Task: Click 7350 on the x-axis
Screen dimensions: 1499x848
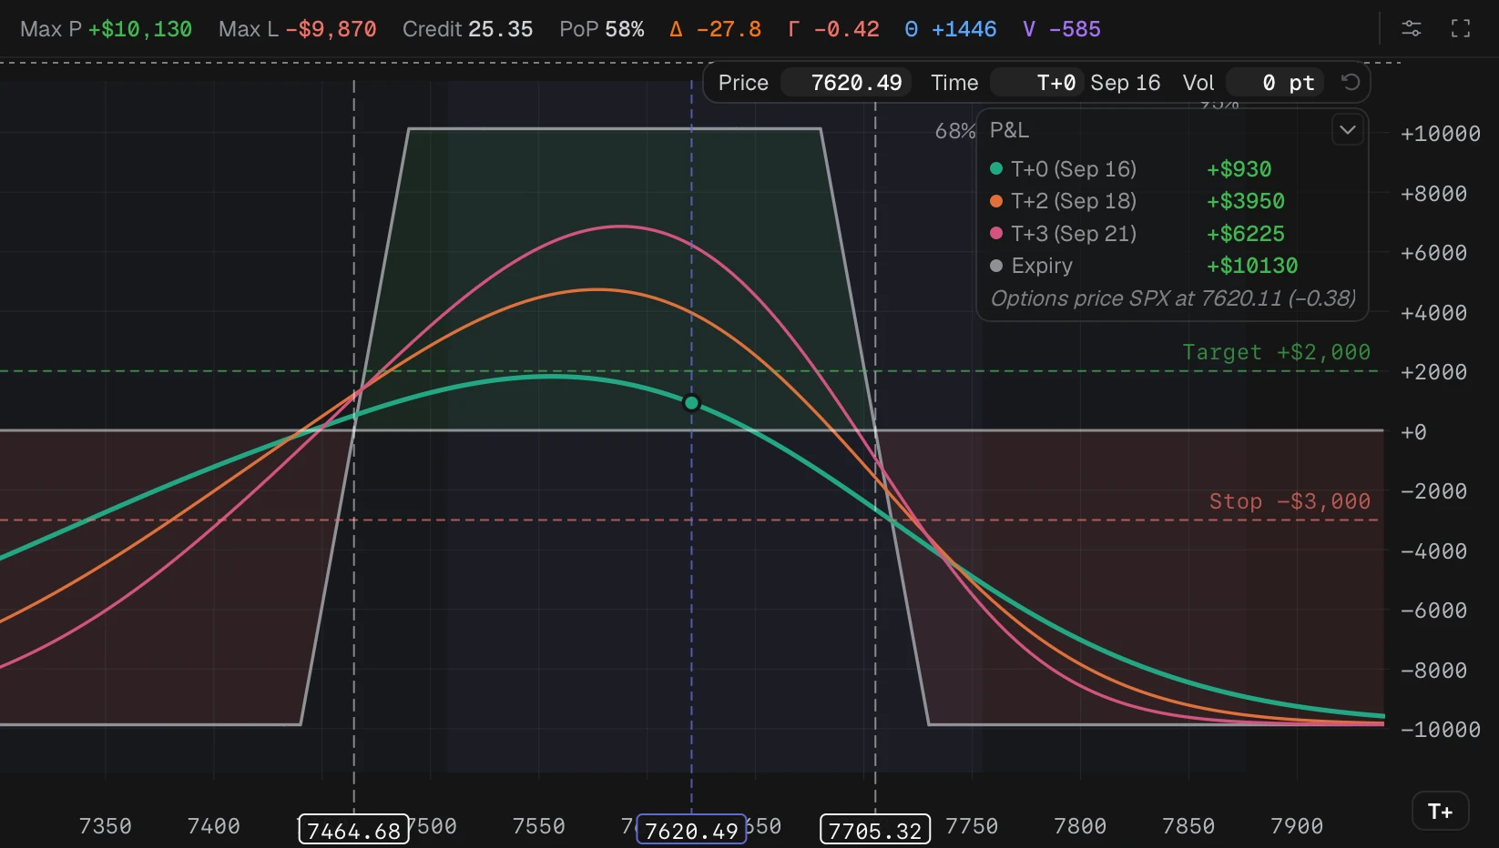Action: pyautogui.click(x=106, y=826)
